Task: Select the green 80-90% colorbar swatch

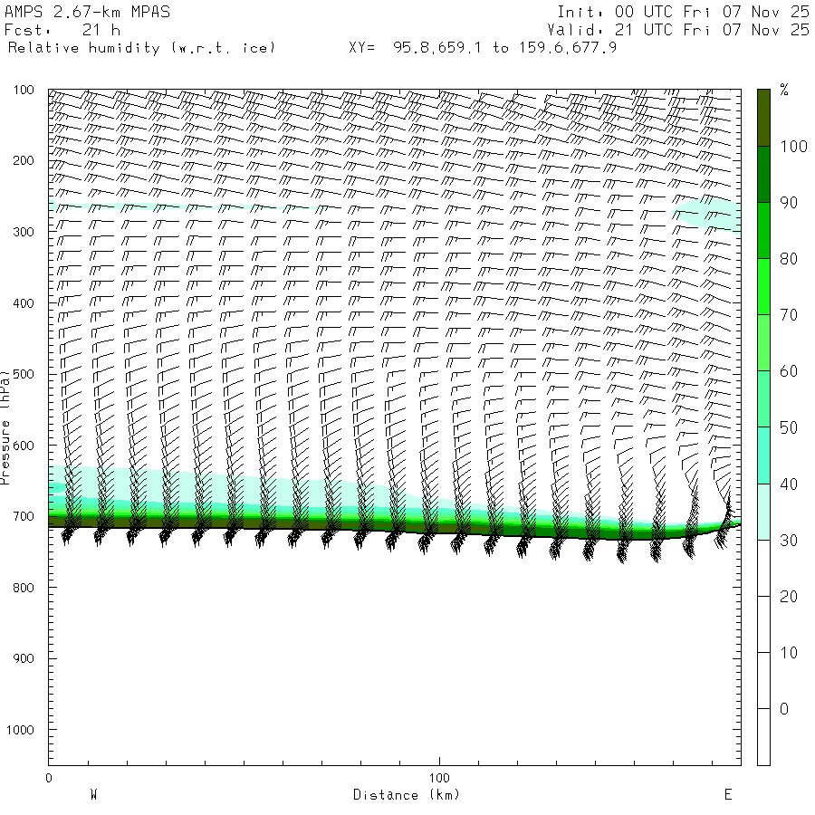Action: click(763, 231)
